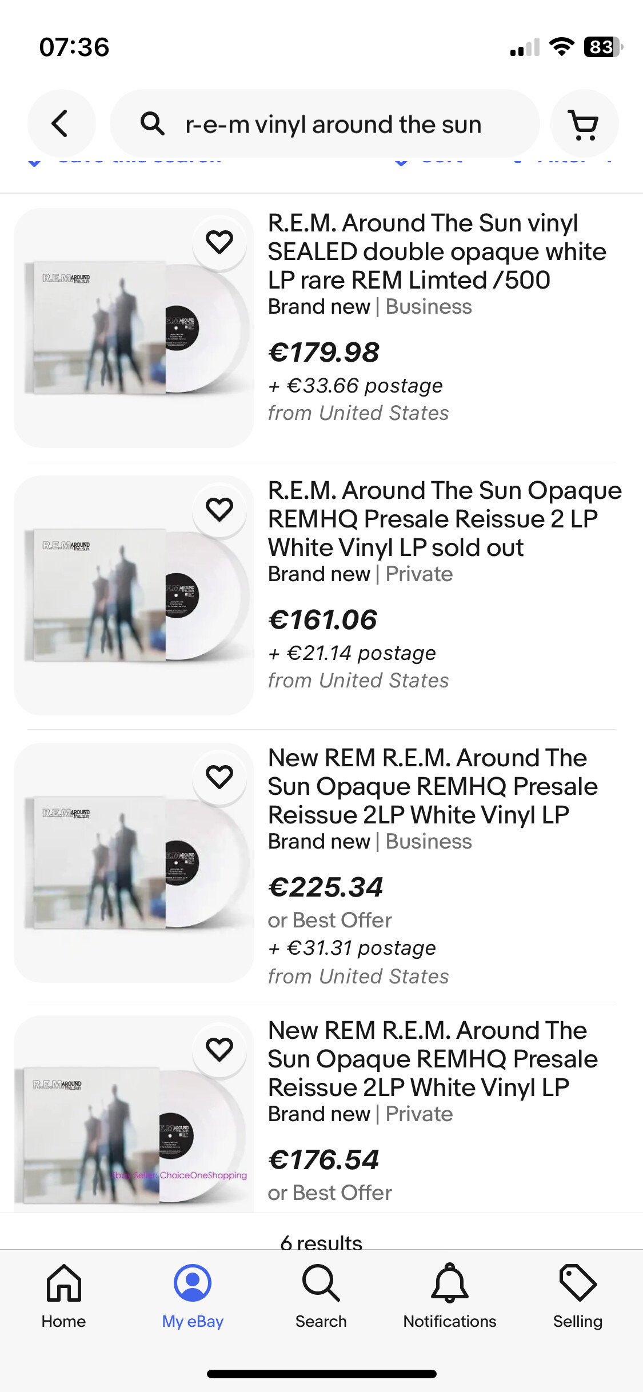Open the €225.34 Business listing title
The image size is (643, 1392).
(x=433, y=786)
